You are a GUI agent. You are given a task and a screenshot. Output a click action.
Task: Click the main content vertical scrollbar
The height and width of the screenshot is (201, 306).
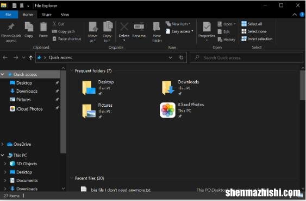[303, 86]
